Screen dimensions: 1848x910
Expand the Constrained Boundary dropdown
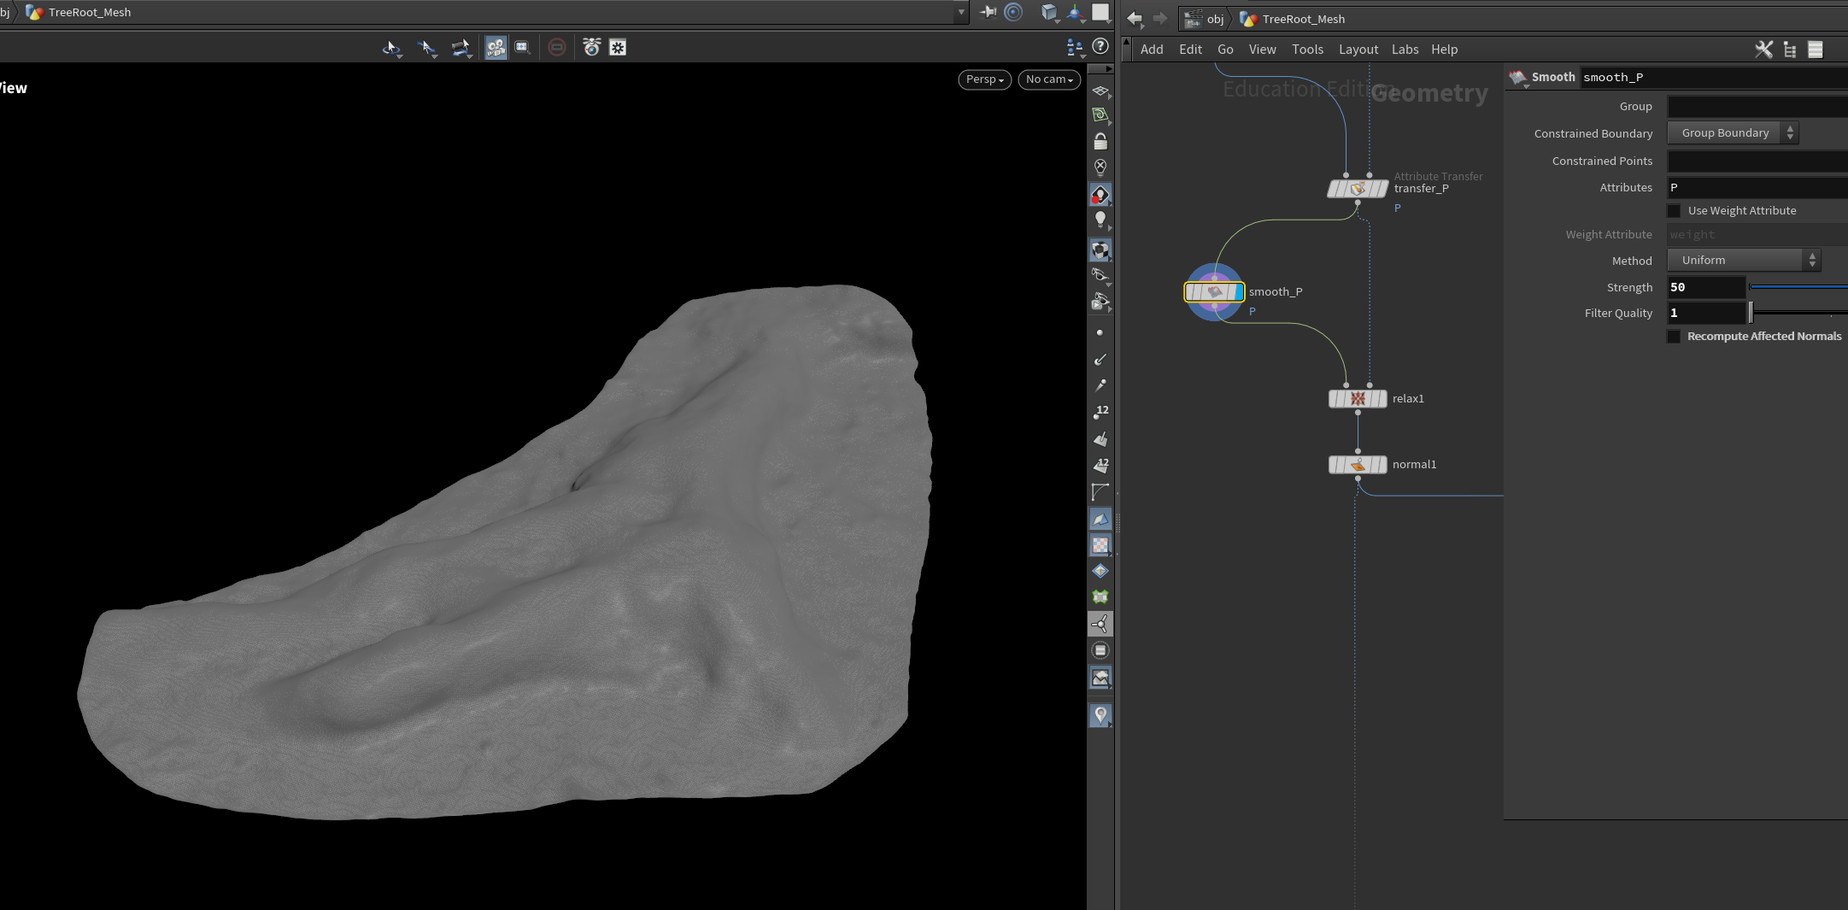(1733, 133)
